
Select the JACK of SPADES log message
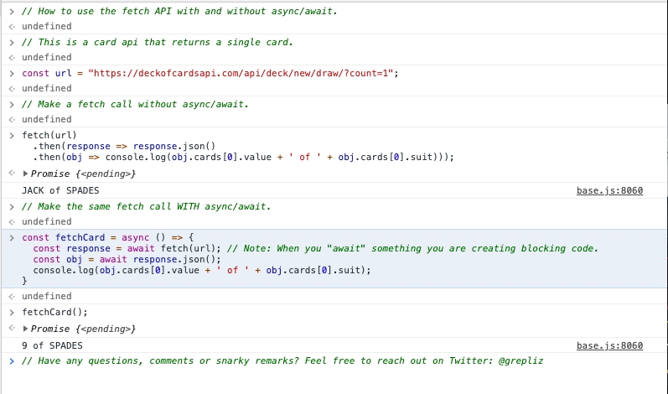(x=60, y=190)
